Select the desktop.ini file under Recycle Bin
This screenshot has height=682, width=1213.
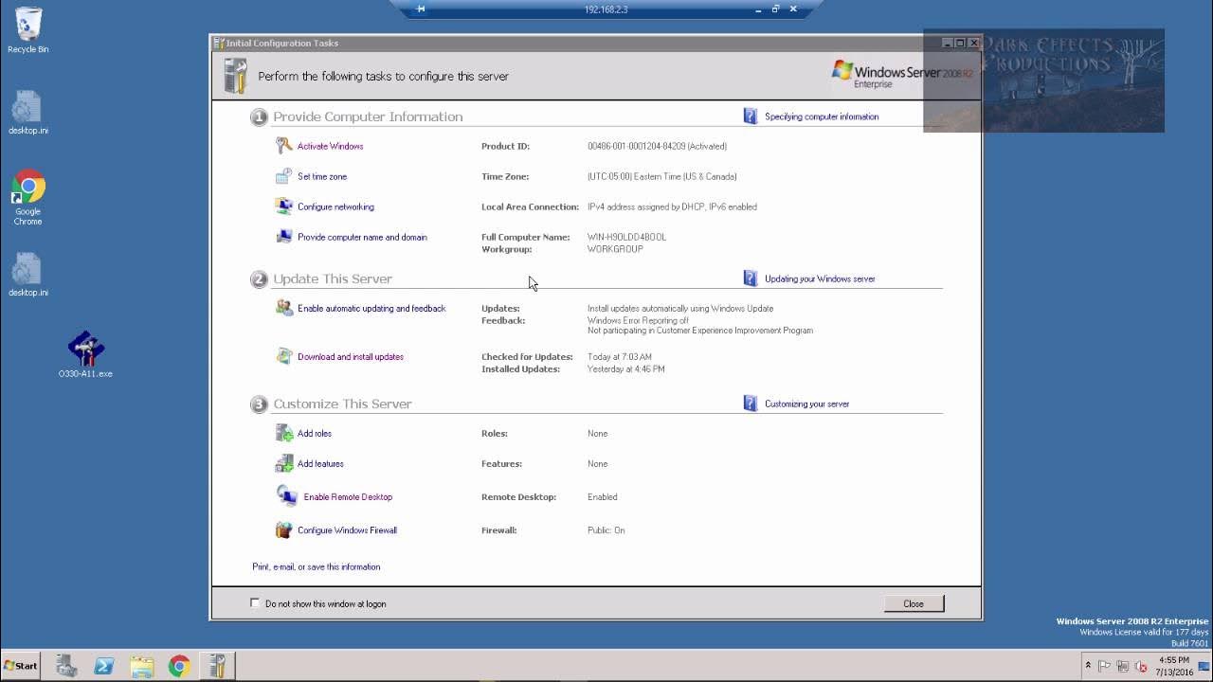(x=28, y=113)
